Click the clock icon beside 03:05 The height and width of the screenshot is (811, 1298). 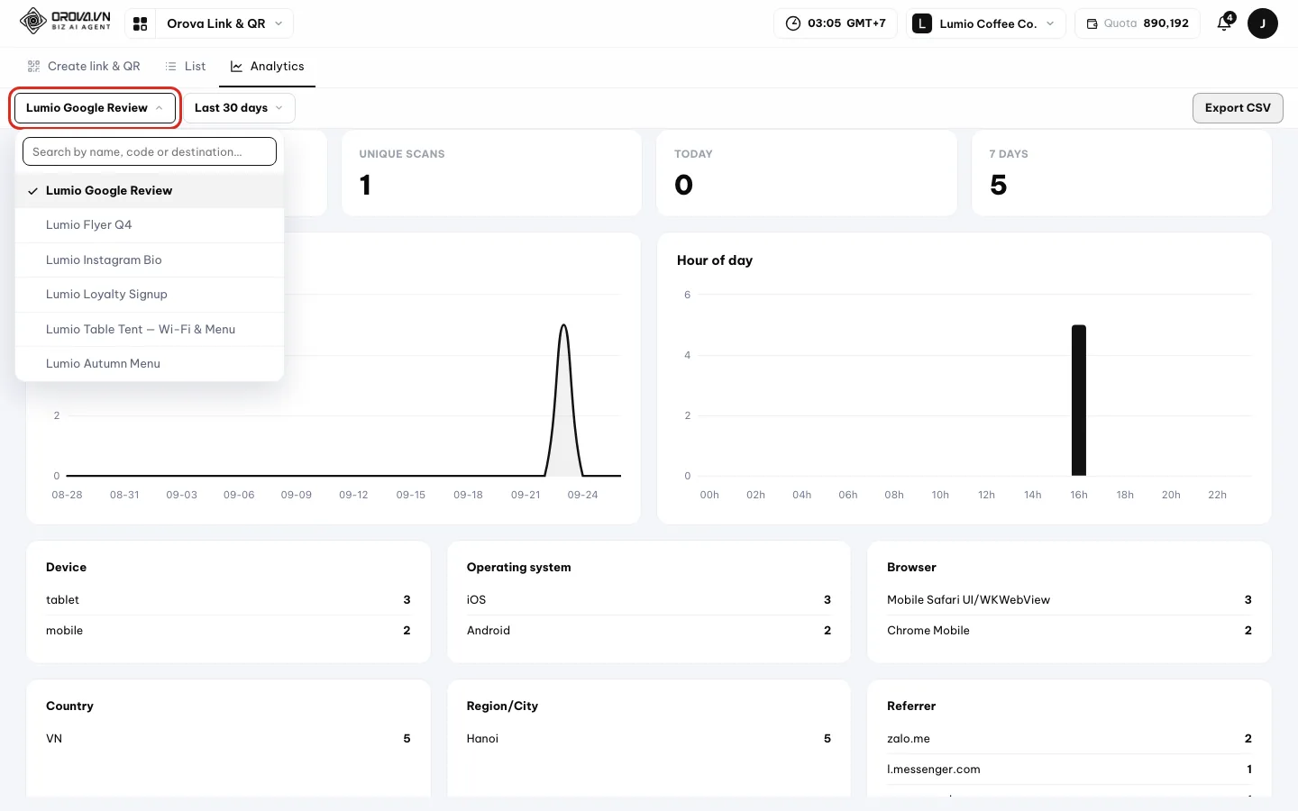[793, 23]
